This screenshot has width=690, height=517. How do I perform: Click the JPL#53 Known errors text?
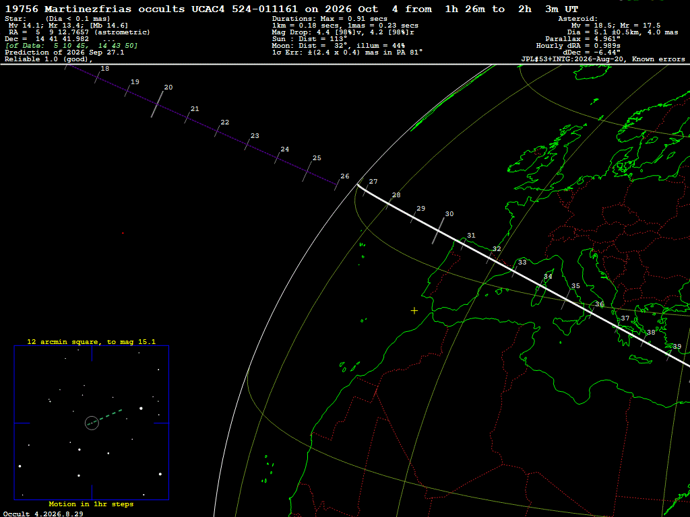(603, 59)
